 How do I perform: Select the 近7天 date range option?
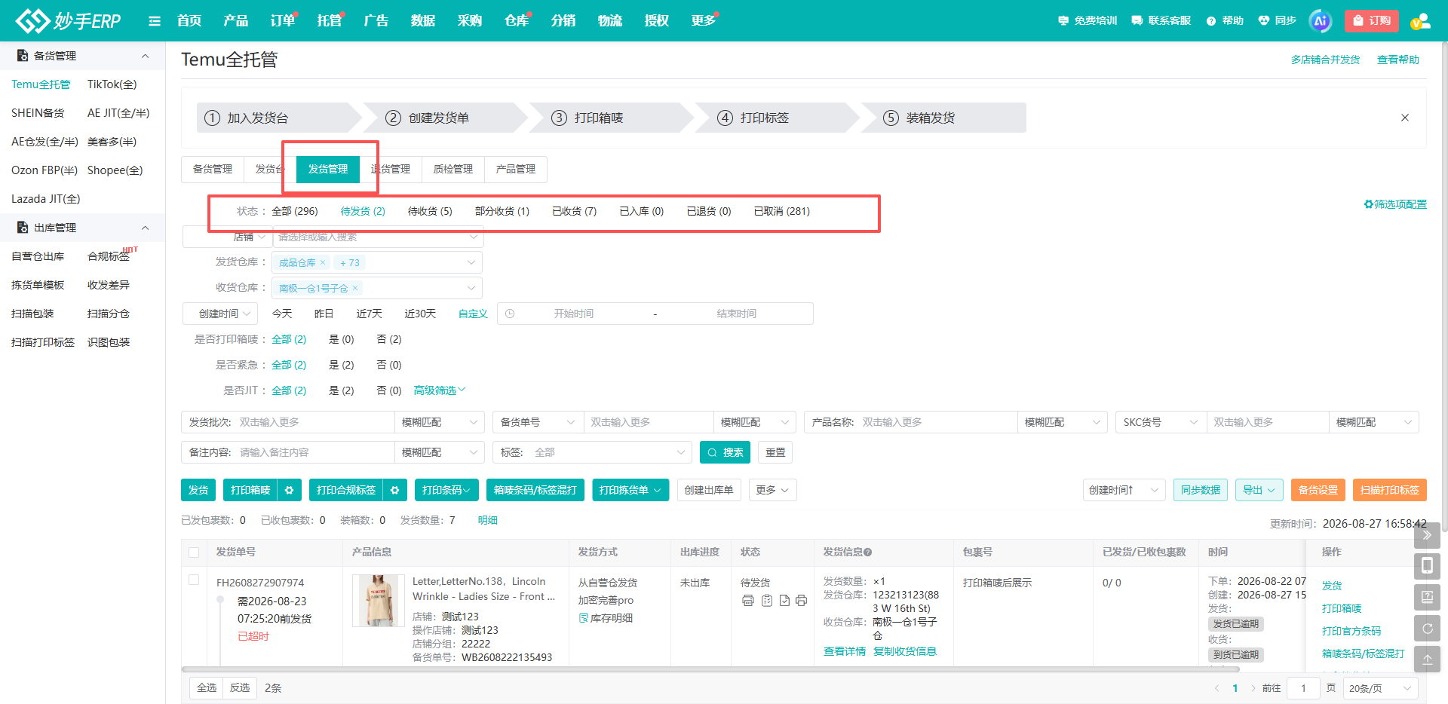tap(370, 314)
